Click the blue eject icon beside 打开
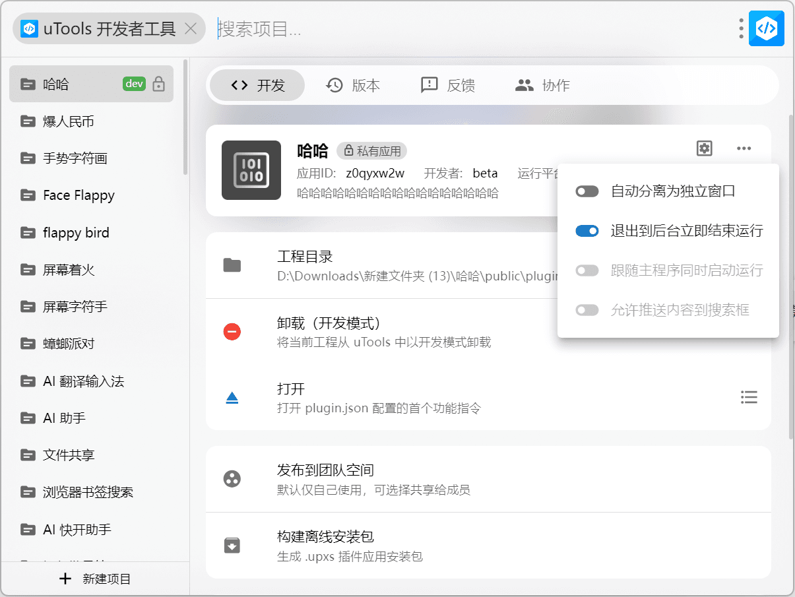Image resolution: width=795 pixels, height=597 pixels. click(232, 398)
